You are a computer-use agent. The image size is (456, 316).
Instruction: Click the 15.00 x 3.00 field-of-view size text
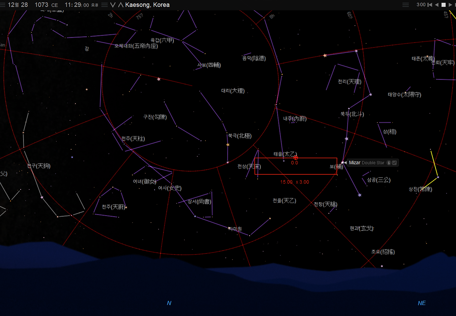295,182
